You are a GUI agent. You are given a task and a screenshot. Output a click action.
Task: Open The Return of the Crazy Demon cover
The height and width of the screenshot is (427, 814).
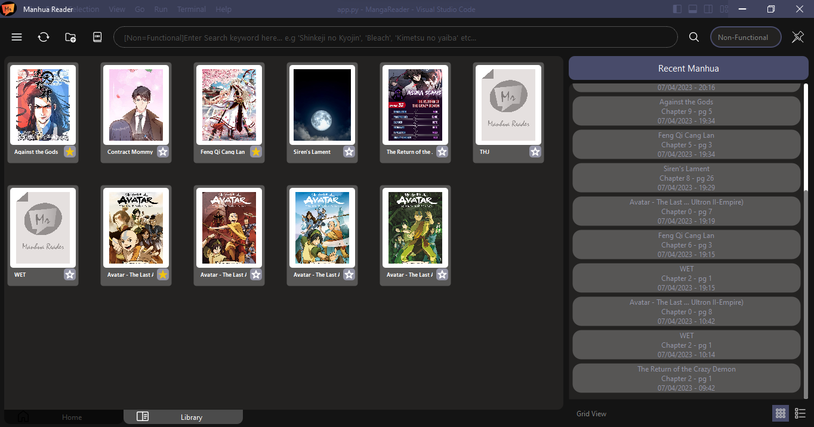click(x=415, y=105)
